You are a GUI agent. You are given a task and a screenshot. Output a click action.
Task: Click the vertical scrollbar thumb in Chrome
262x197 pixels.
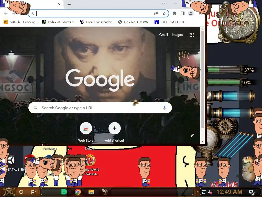tap(203, 80)
